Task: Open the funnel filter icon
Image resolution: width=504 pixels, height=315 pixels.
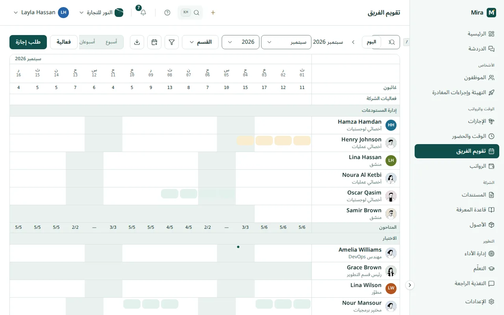Action: click(x=172, y=42)
